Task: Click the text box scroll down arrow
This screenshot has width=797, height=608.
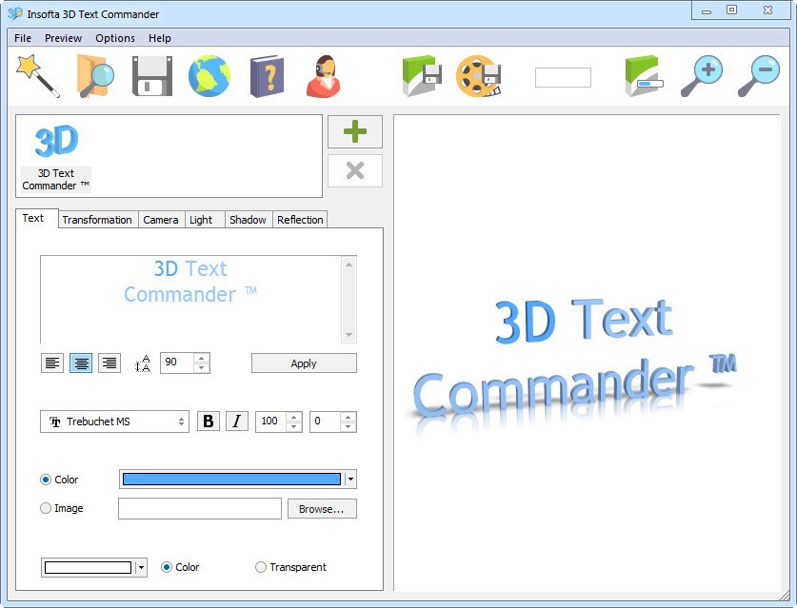Action: pyautogui.click(x=349, y=335)
